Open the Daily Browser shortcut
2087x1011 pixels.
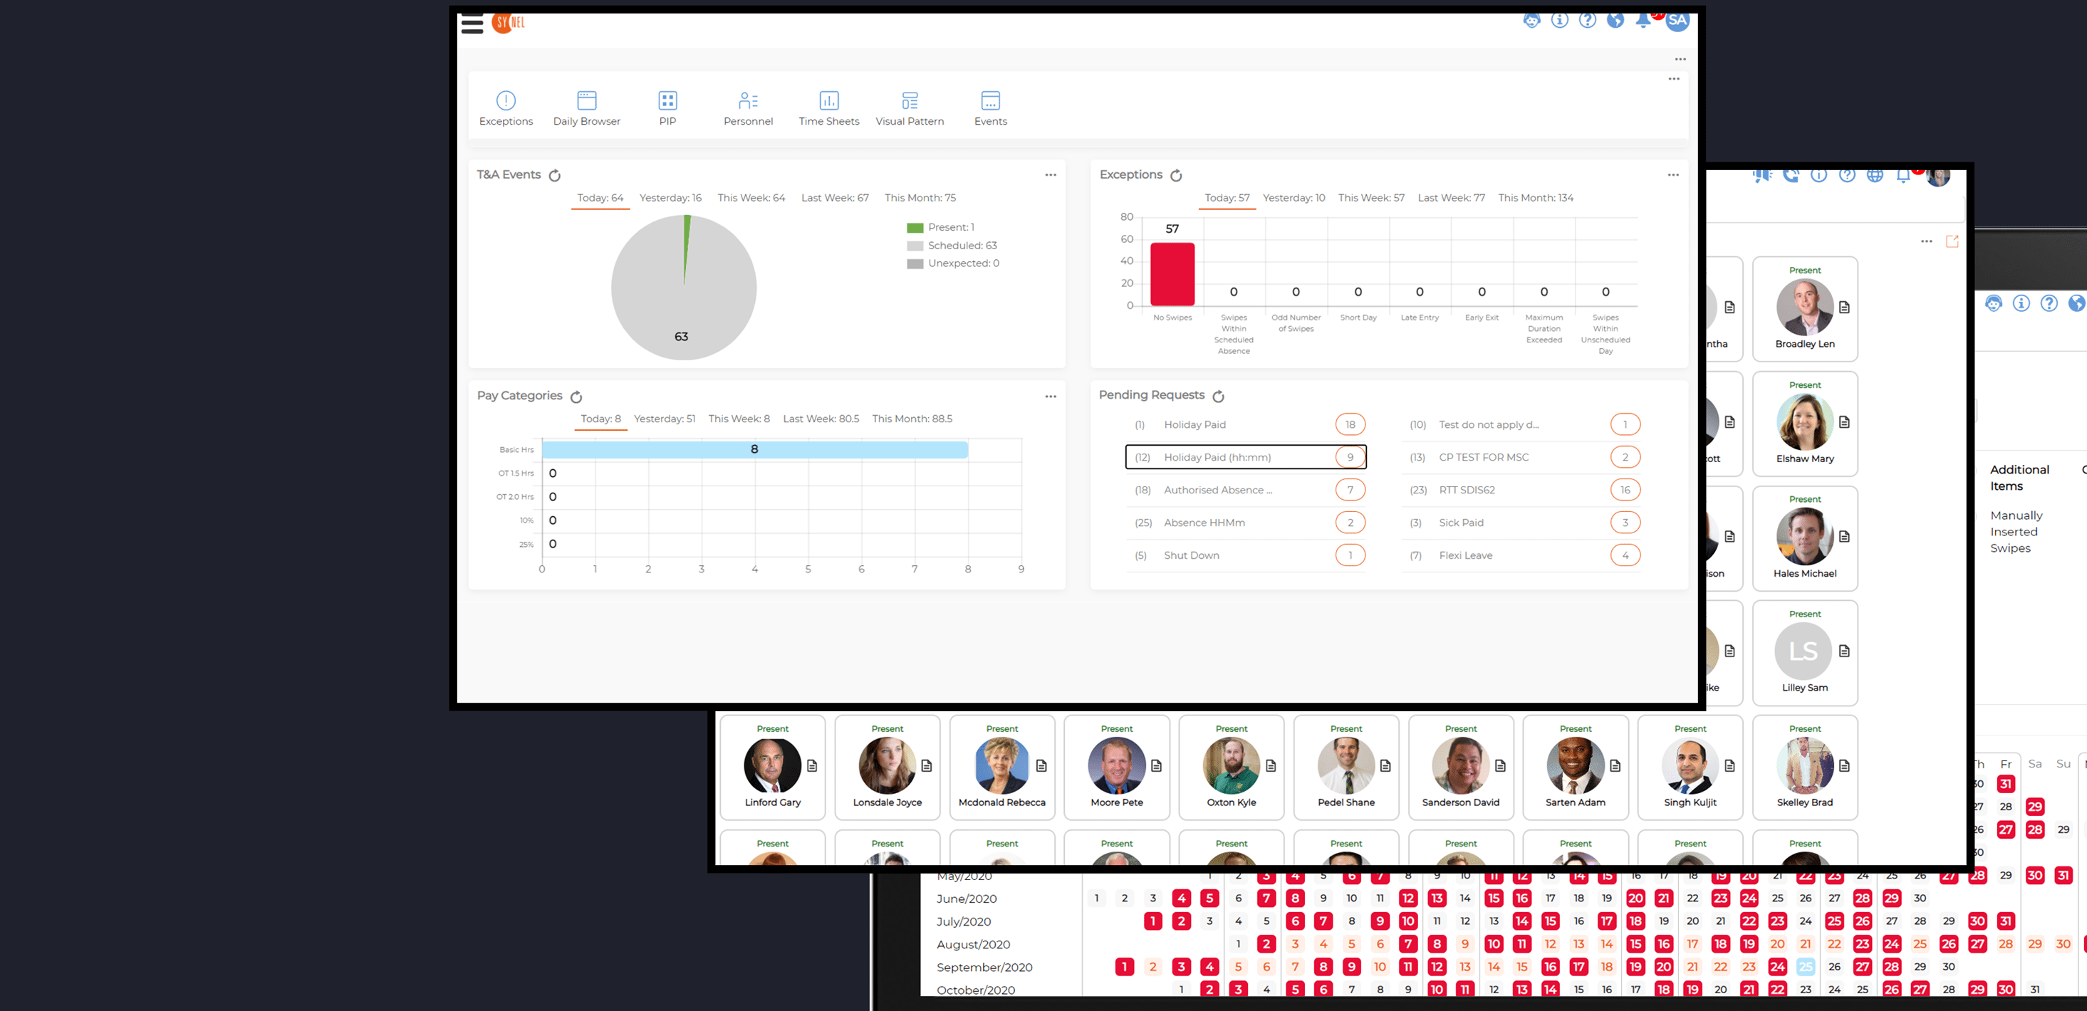586,100
